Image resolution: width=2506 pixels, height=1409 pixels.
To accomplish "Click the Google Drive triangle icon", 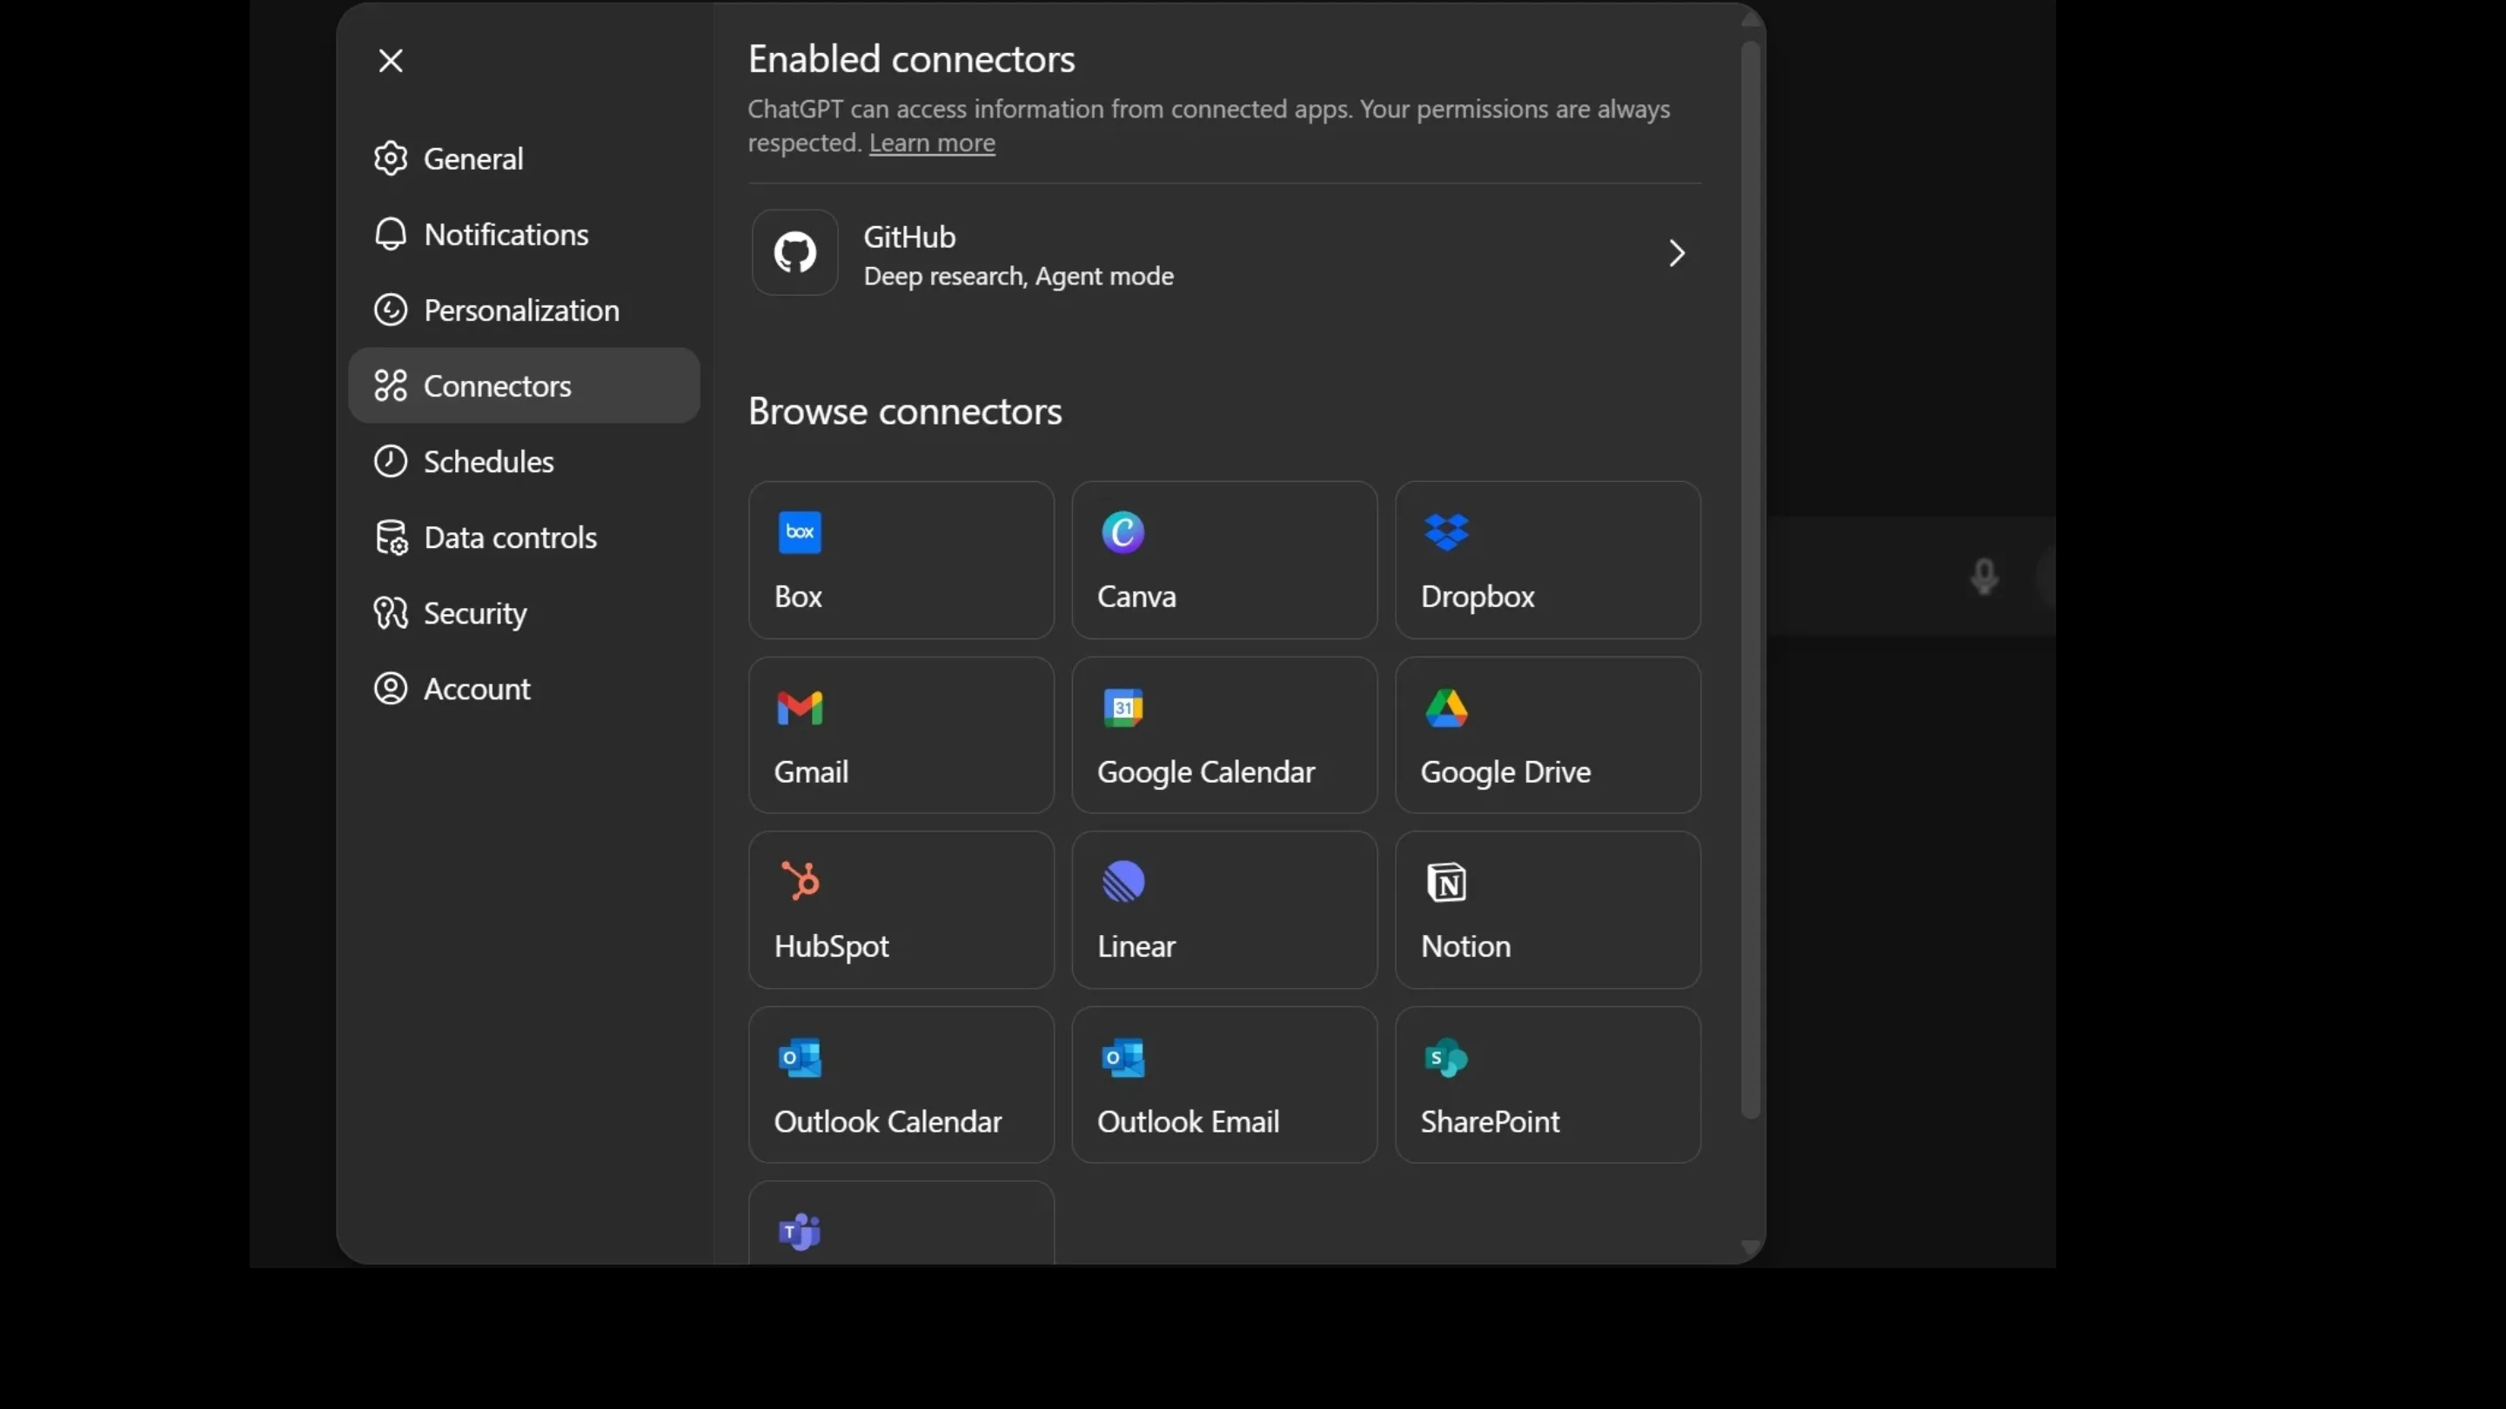I will pyautogui.click(x=1446, y=708).
